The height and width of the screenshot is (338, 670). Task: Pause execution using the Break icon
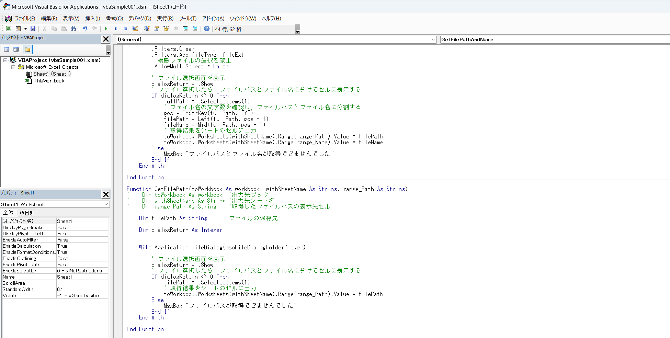(x=116, y=29)
